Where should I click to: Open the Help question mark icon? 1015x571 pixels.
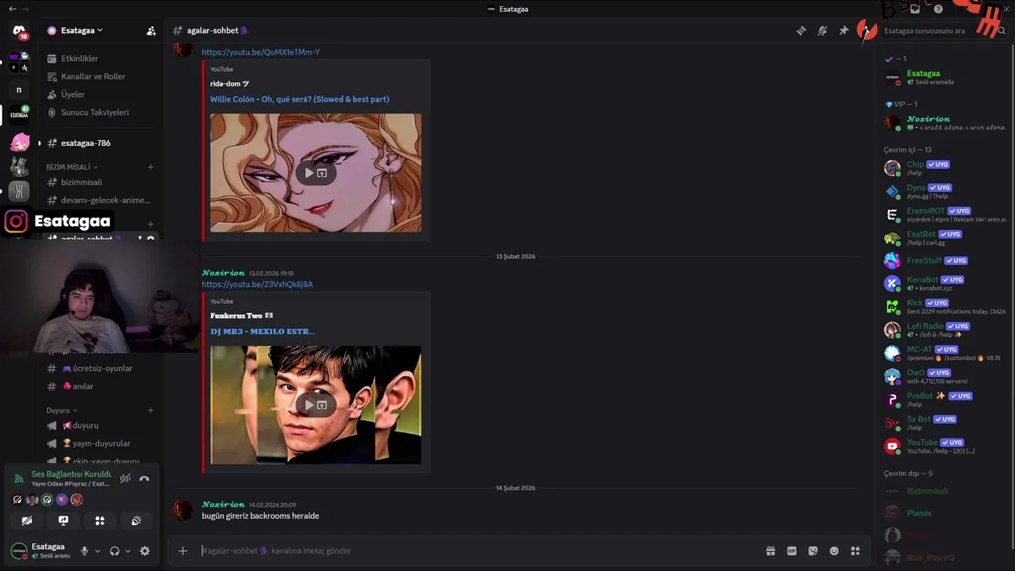click(938, 9)
